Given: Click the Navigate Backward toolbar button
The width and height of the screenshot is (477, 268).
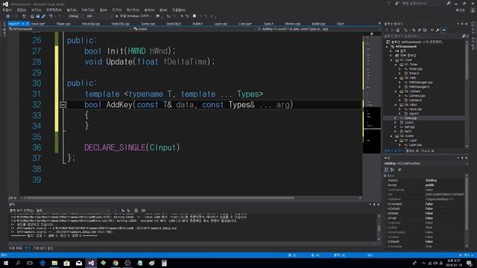Looking at the screenshot, I should [8, 16].
